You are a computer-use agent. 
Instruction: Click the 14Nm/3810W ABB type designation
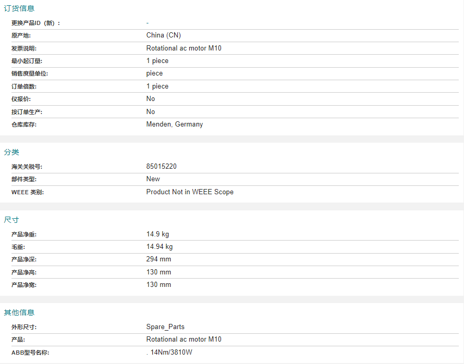click(170, 353)
